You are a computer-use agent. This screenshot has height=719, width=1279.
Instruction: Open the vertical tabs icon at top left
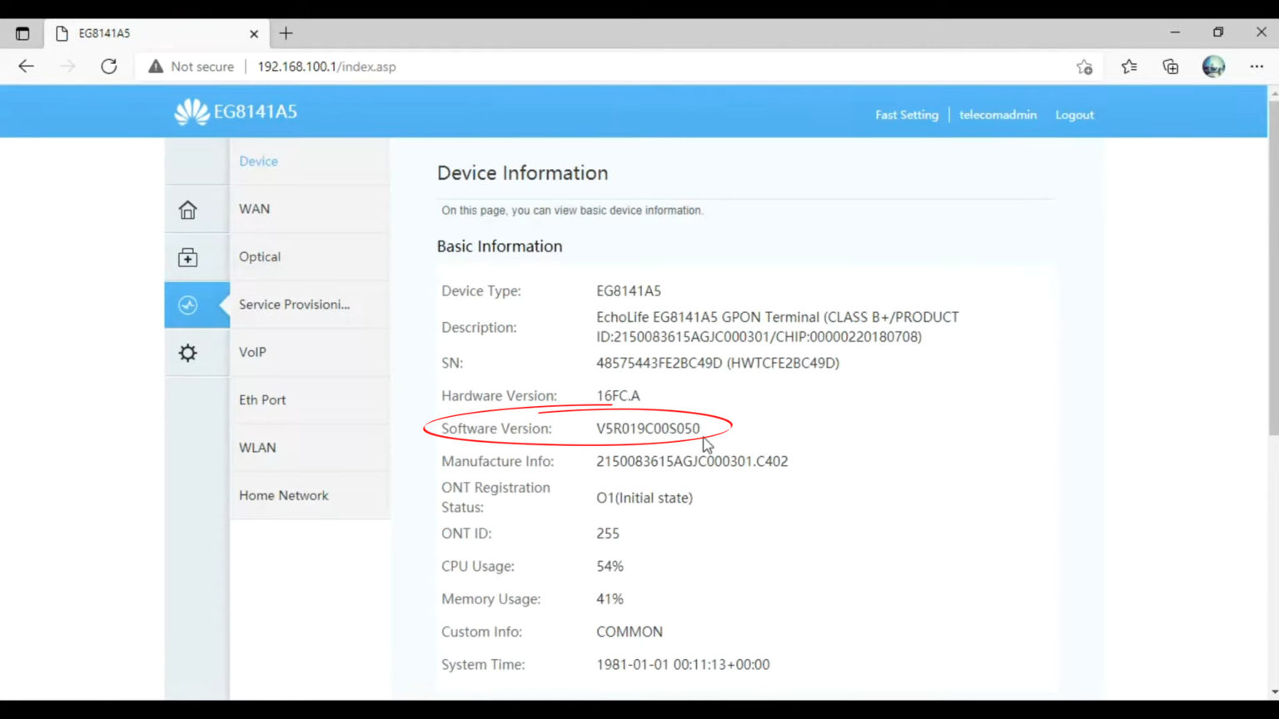22,33
